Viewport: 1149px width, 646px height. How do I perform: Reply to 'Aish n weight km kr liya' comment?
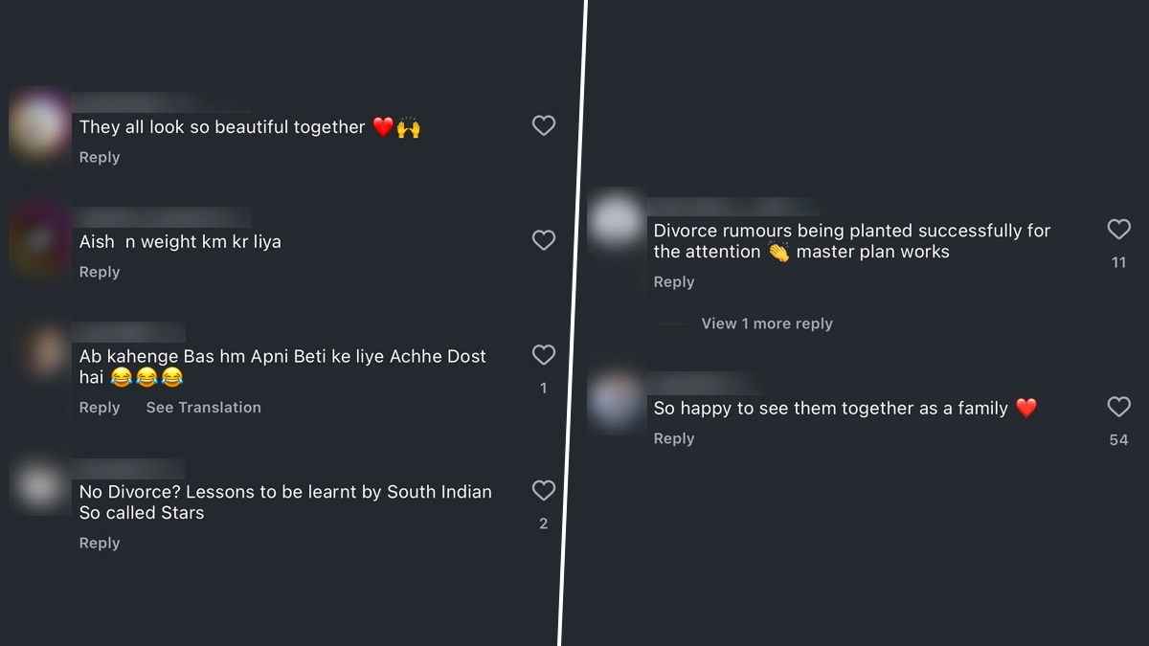coord(100,273)
